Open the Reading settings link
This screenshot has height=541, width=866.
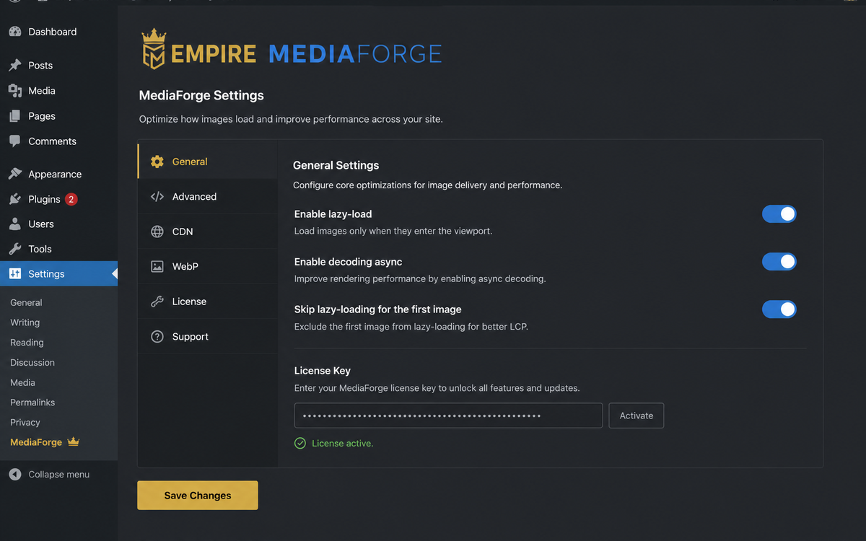tap(27, 343)
